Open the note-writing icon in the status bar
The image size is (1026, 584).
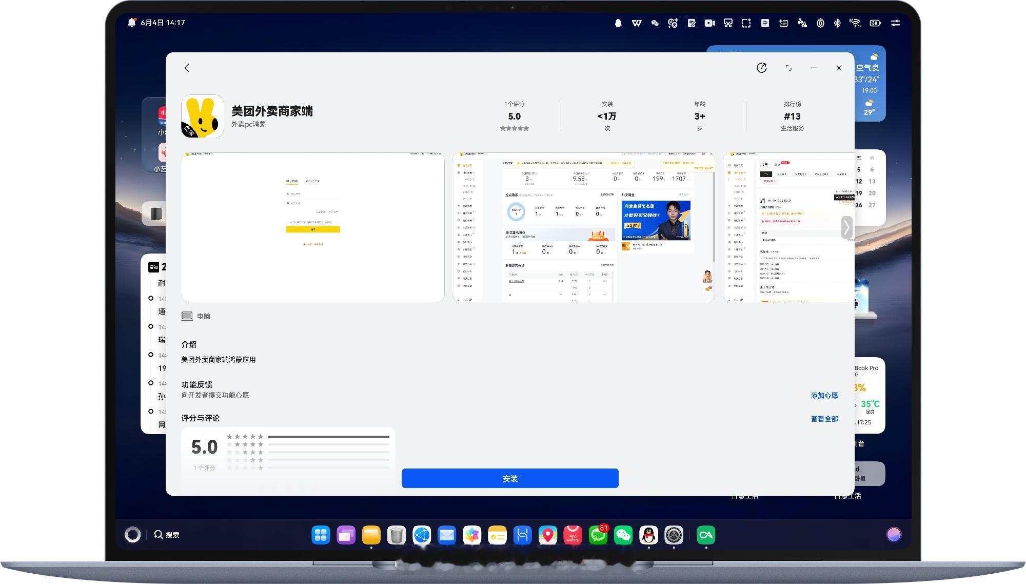692,23
